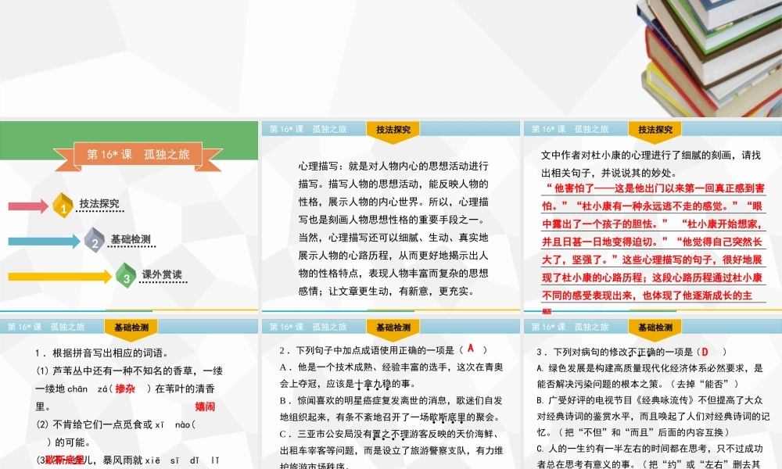782x469 pixels.
Task: Click the blue arrow pointing to 基础检测
Action: click(44, 242)
